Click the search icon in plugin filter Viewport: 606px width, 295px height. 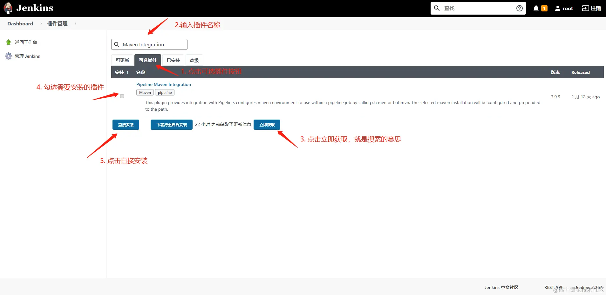click(117, 44)
